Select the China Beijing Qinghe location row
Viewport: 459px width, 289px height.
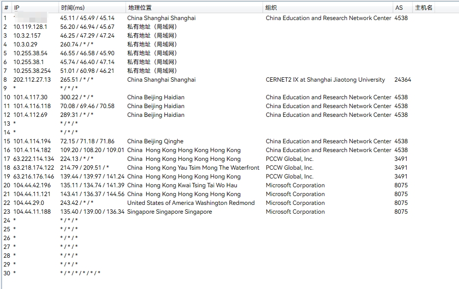coord(155,141)
